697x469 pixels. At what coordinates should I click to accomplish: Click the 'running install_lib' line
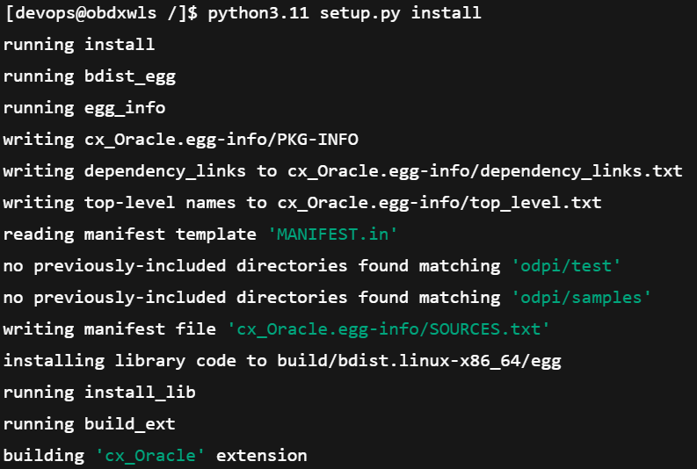coord(99,393)
